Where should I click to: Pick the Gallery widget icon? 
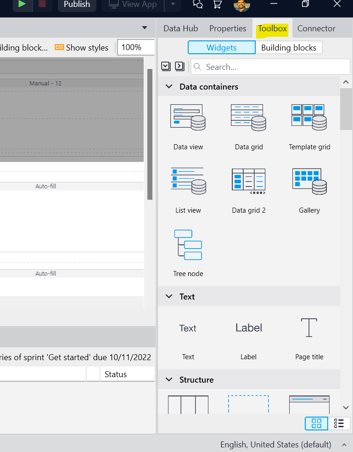pos(309,181)
